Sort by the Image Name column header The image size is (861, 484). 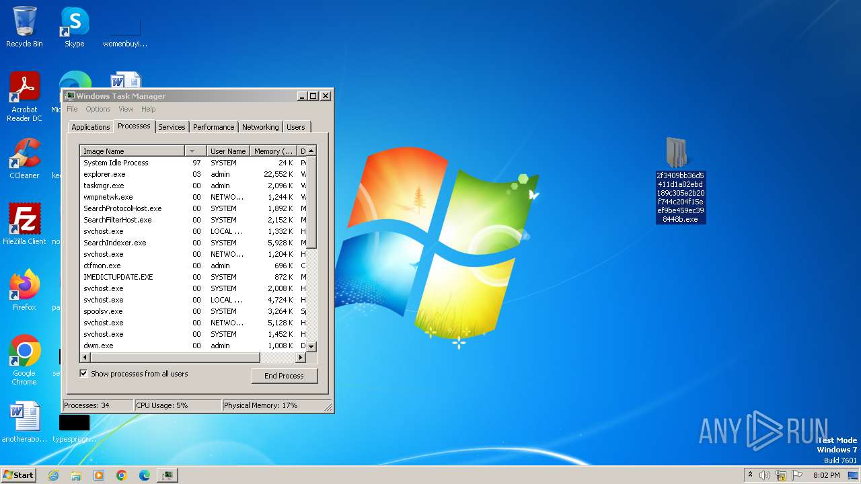[x=132, y=151]
